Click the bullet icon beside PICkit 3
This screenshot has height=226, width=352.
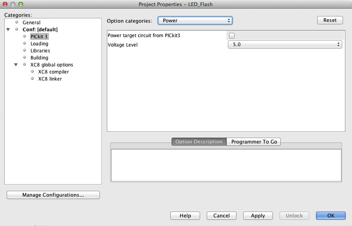pyautogui.click(x=24, y=36)
